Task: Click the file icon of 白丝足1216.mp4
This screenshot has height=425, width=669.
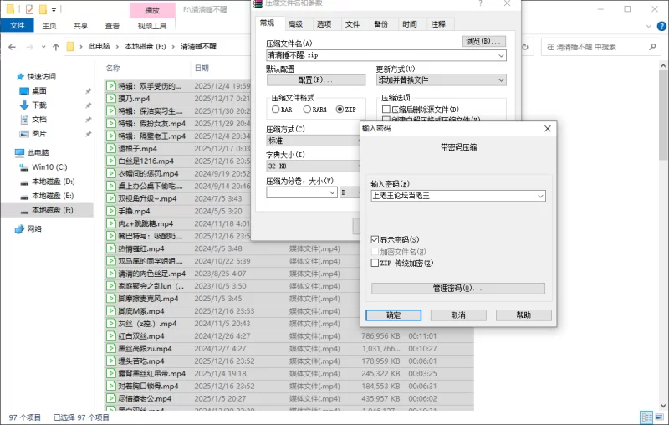Action: tap(111, 161)
